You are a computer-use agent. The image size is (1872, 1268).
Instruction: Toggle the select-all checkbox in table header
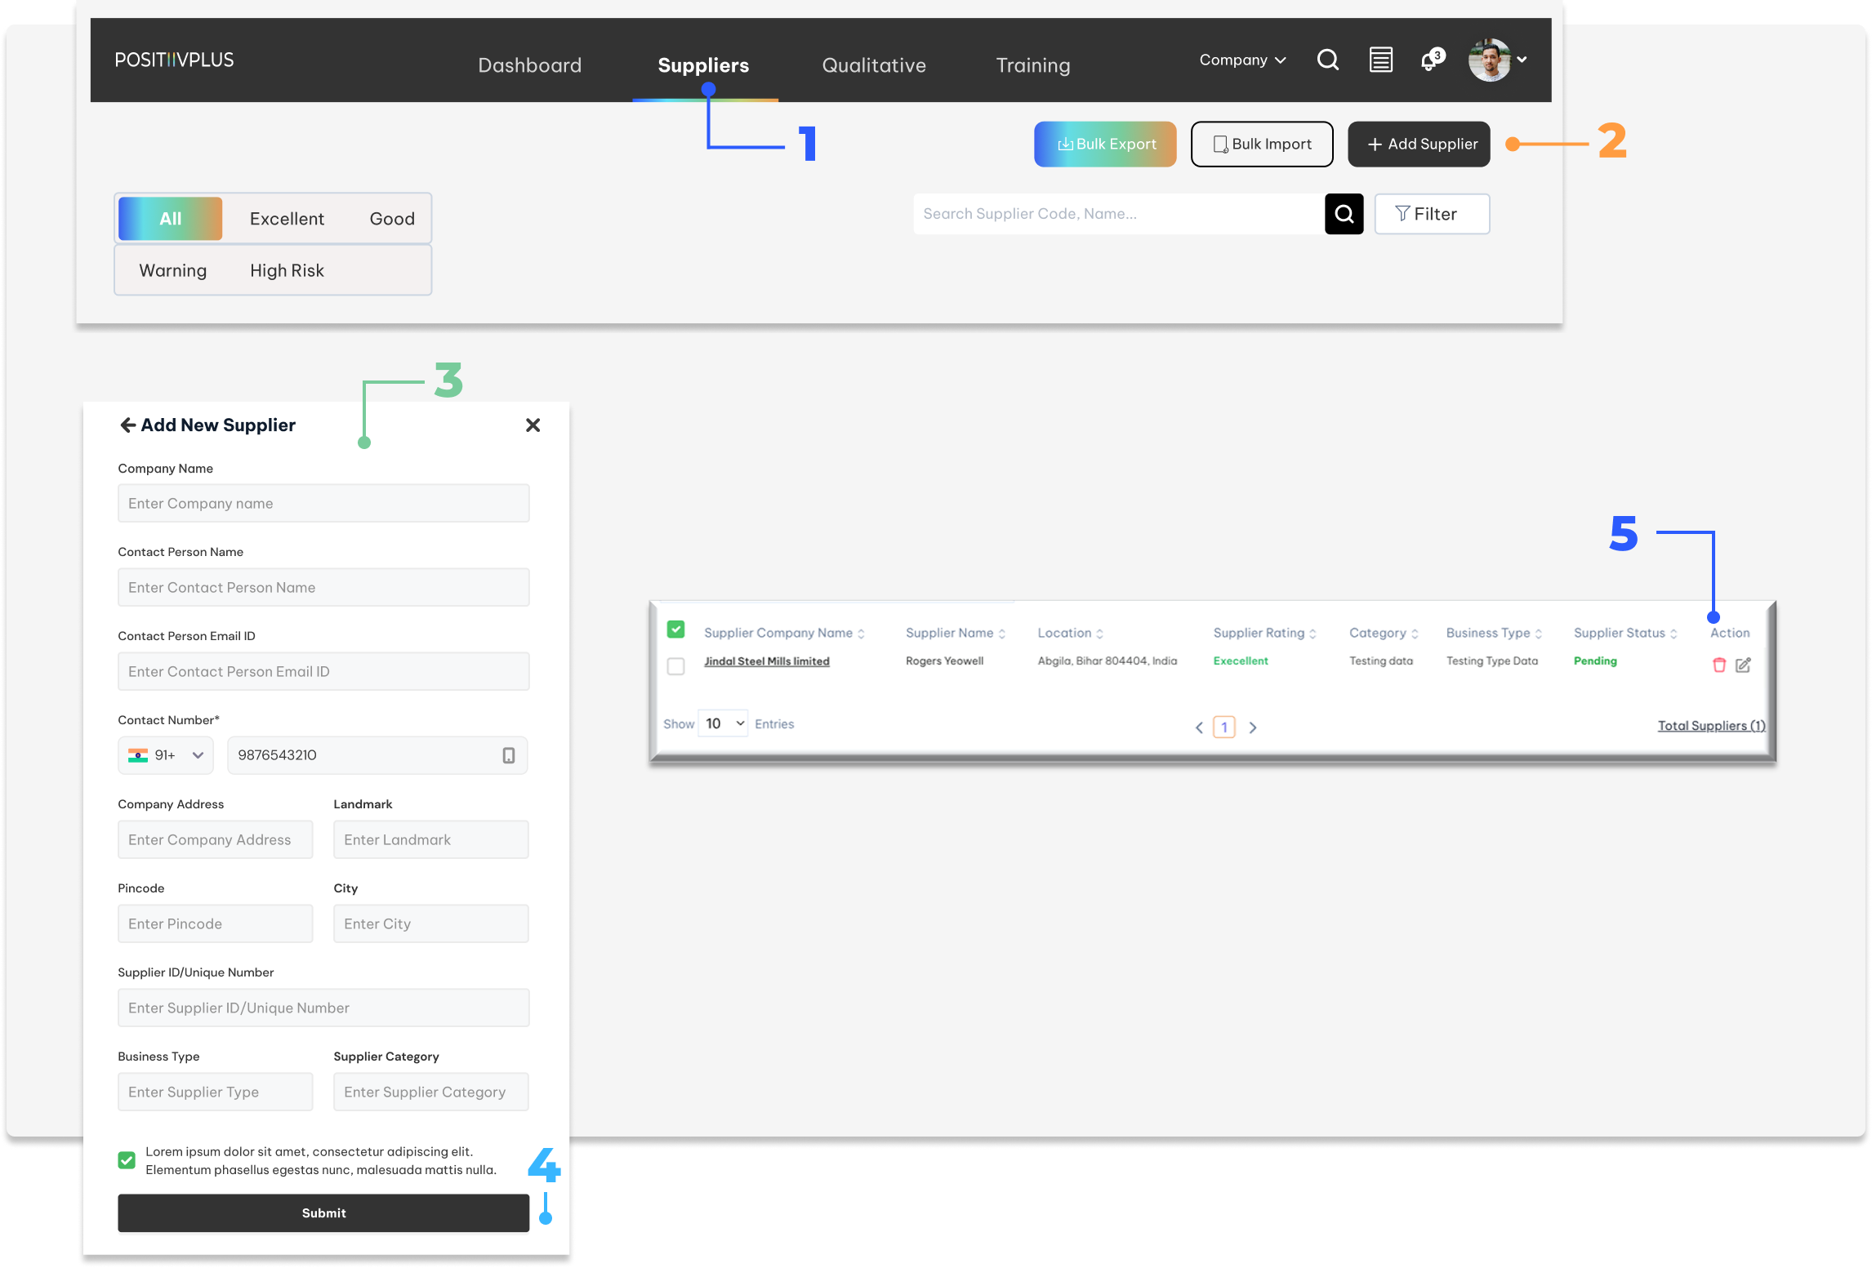click(x=675, y=630)
